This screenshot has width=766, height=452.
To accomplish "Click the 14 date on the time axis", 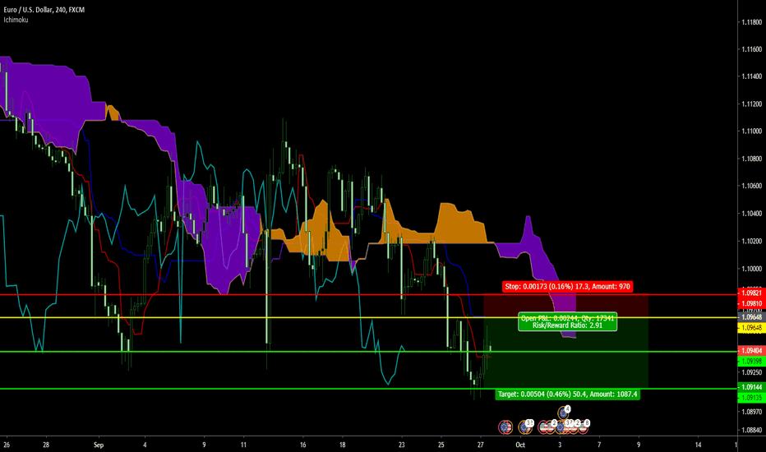I will tap(698, 445).
